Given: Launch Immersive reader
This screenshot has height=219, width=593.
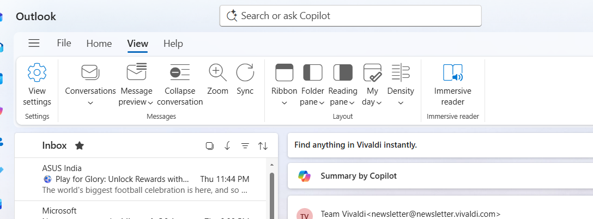Looking at the screenshot, I should click(x=453, y=72).
